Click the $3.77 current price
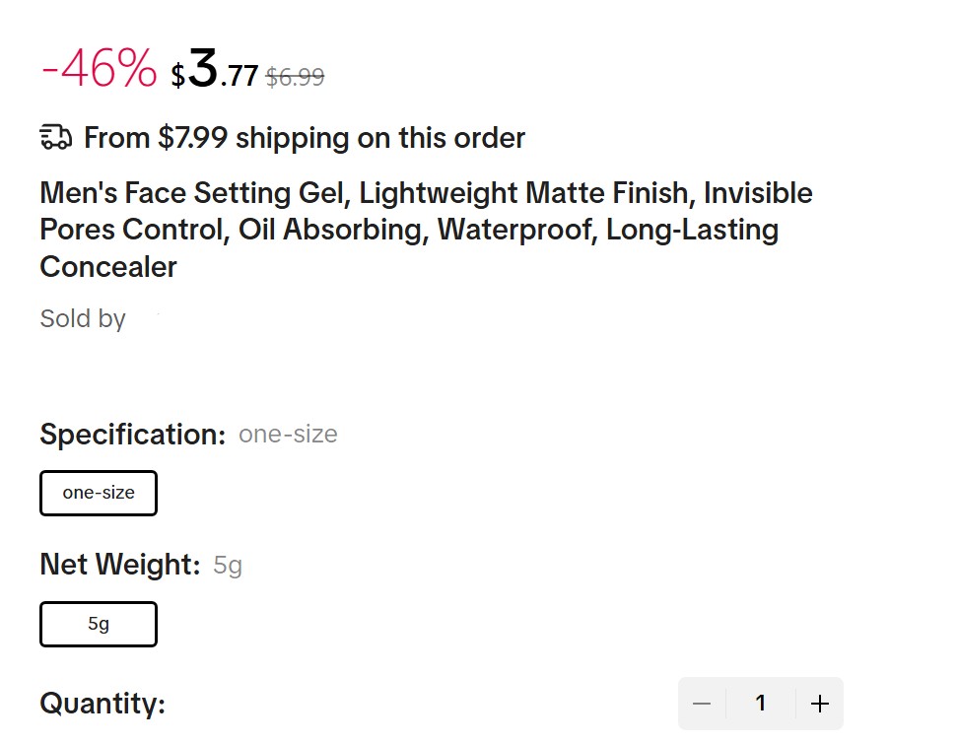Screen dimensions: 958x743 (215, 72)
